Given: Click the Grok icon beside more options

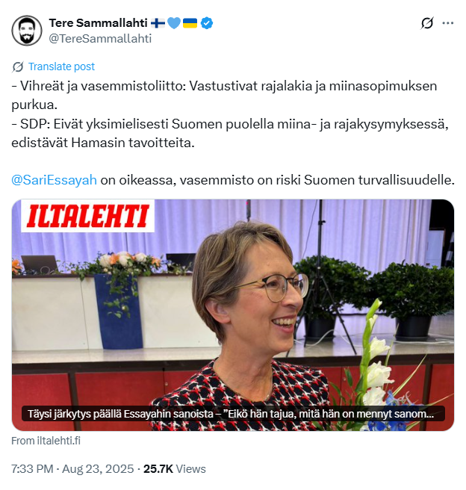Looking at the screenshot, I should [x=427, y=23].
